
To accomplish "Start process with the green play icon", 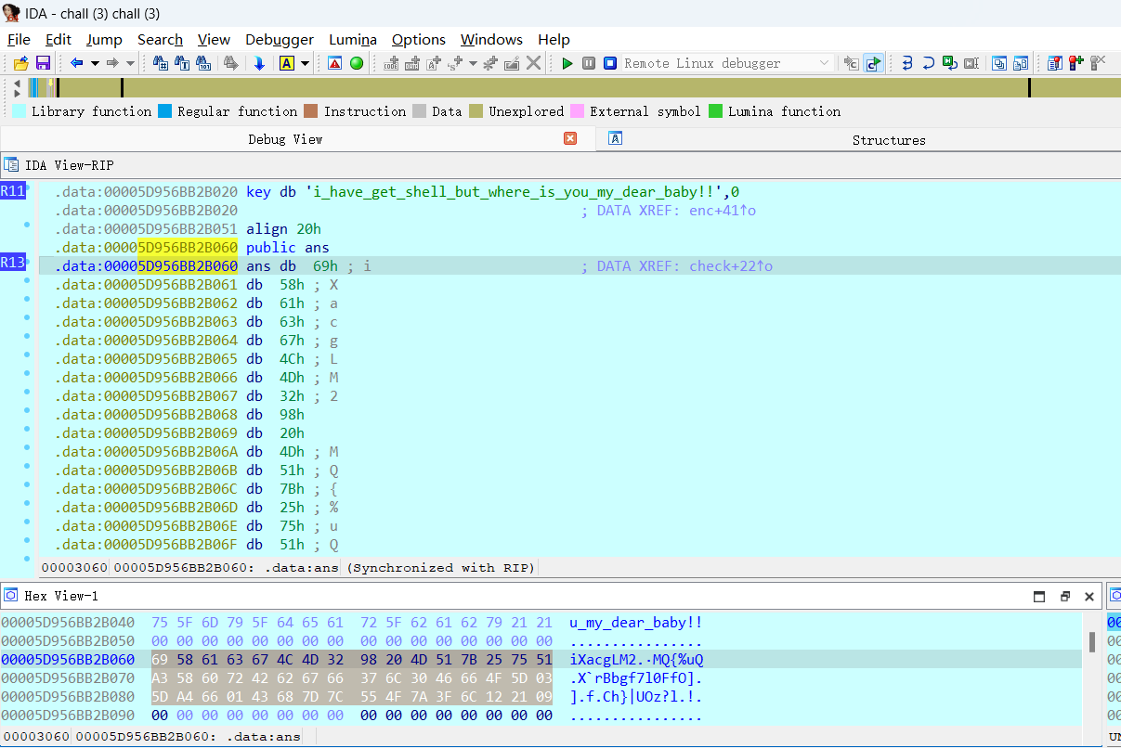I will click(567, 63).
